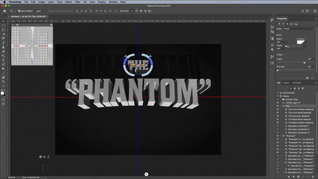Open the Auto-Select Layer dropdown
318x179 pixels.
pos(40,11)
